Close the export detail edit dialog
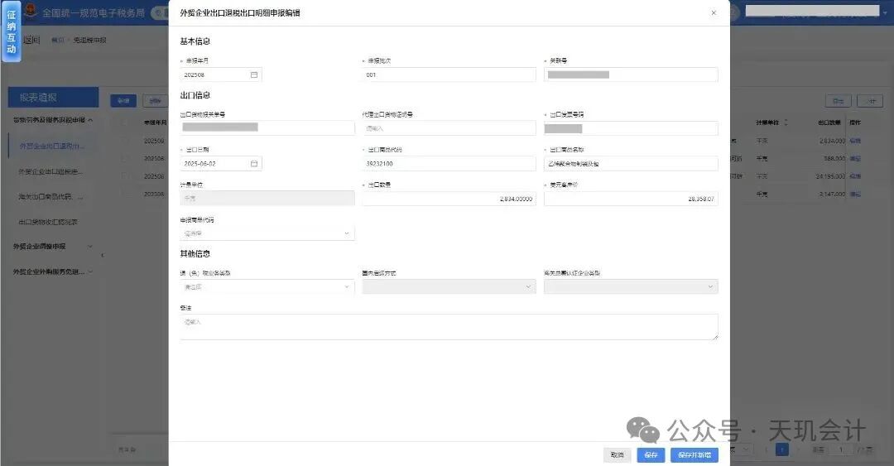 click(714, 12)
